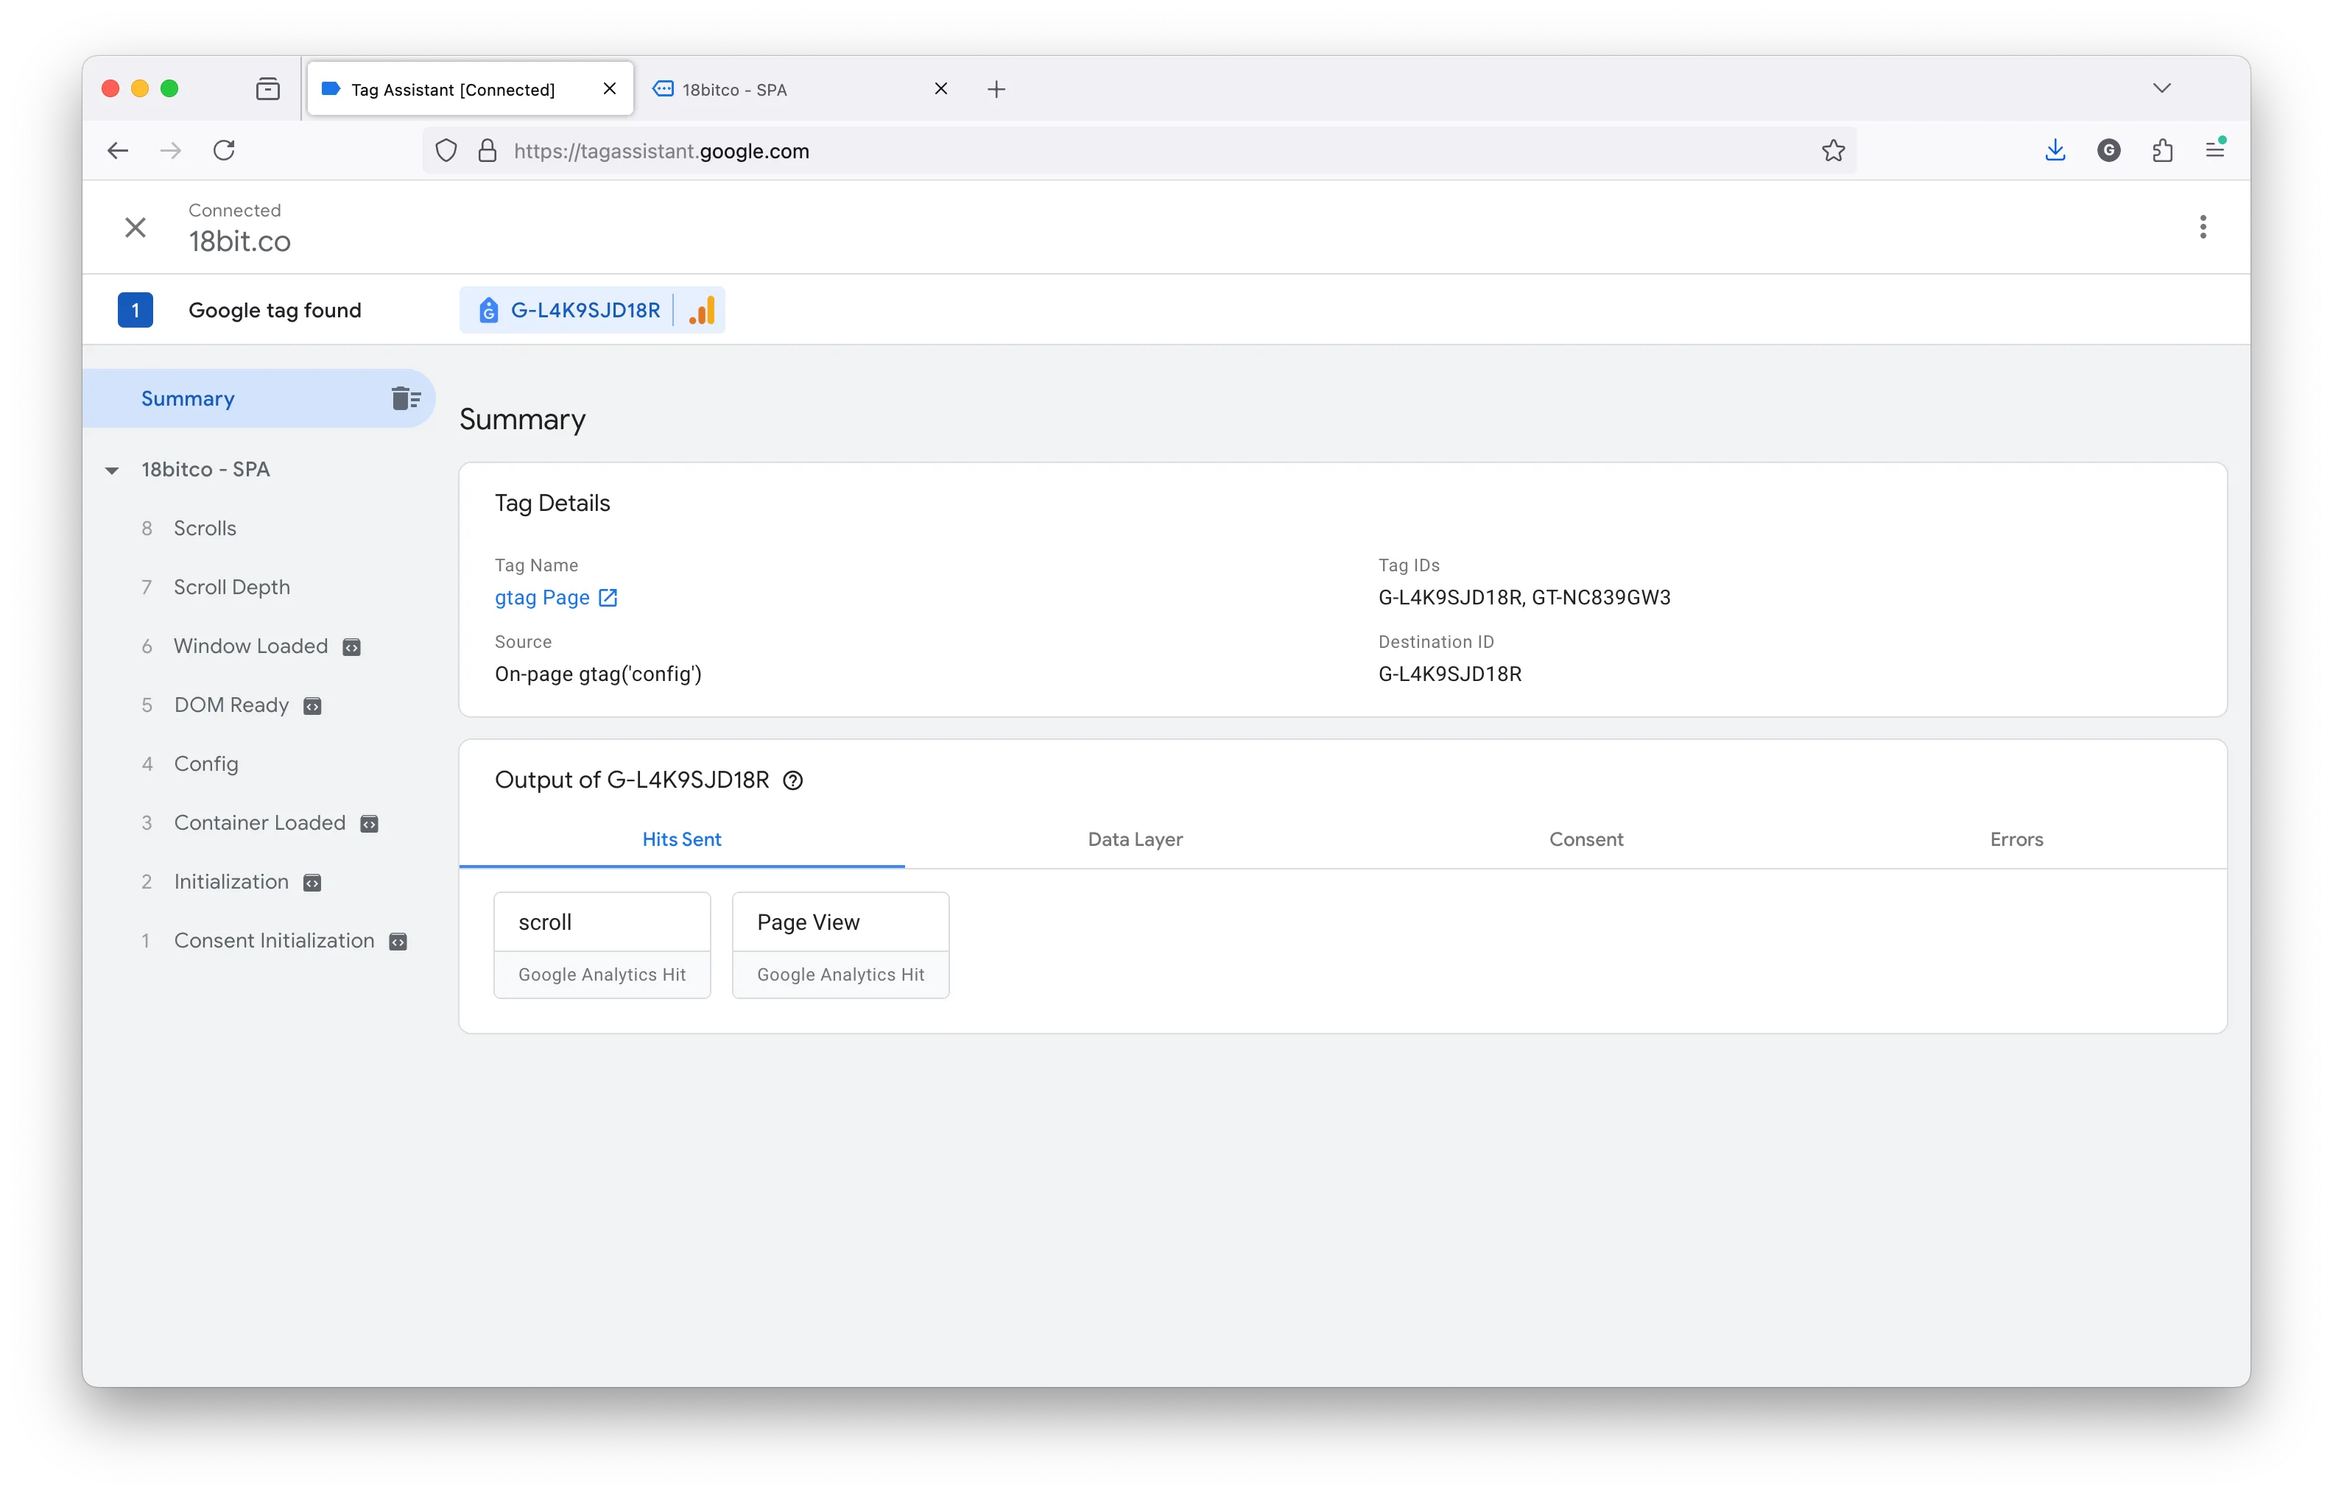Click the help icon next to Output of G-L4K9SJD18R
Screen dimensions: 2333x1496
tap(793, 780)
